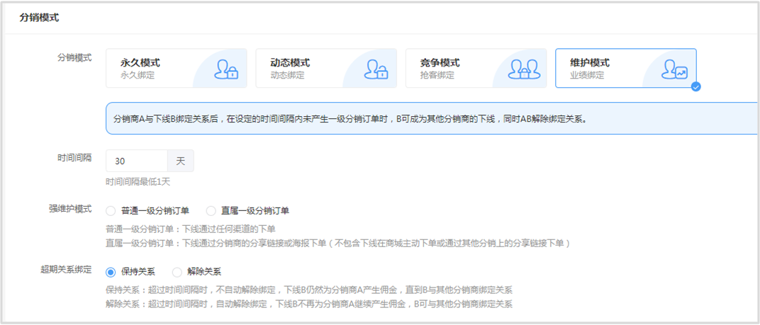Click the hint starting 解除关系：超过时间间隔时

(309, 304)
